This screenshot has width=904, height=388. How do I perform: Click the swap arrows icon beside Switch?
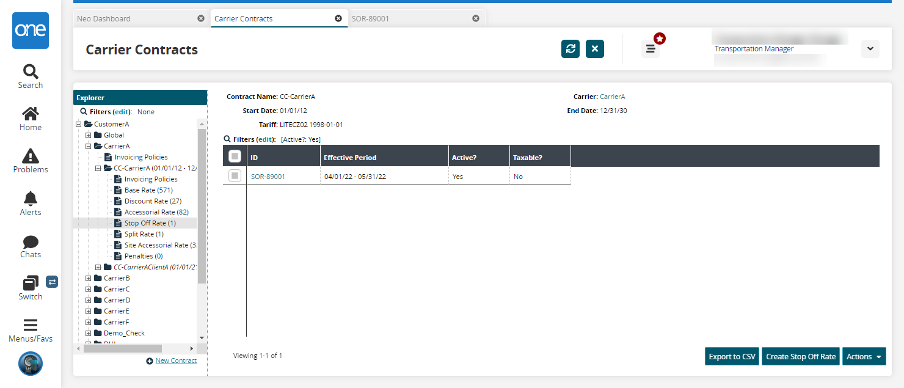[x=52, y=282]
